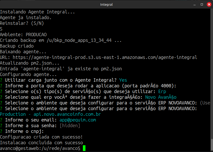Click the 'Backup criado' line
The image size is (213, 152).
click(x=17, y=46)
